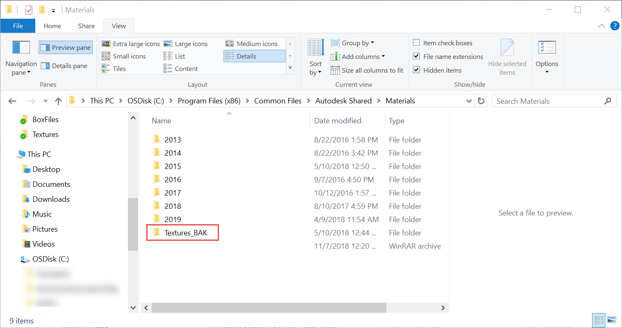Select the 2019 folder
This screenshot has height=328, width=622.
pos(172,220)
